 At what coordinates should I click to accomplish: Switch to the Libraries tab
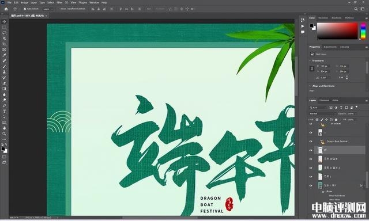[x=345, y=47]
